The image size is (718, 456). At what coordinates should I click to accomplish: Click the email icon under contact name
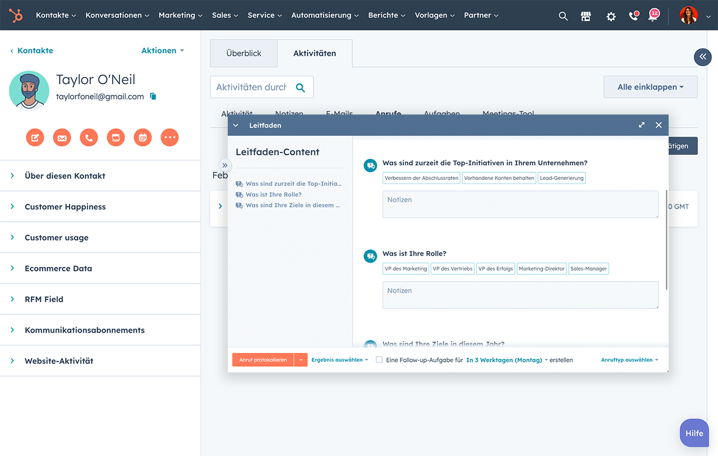pos(62,137)
